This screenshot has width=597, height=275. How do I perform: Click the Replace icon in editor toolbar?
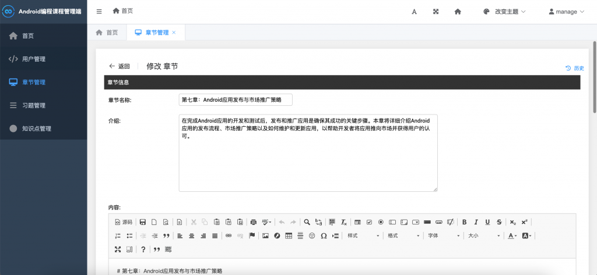pos(319,222)
